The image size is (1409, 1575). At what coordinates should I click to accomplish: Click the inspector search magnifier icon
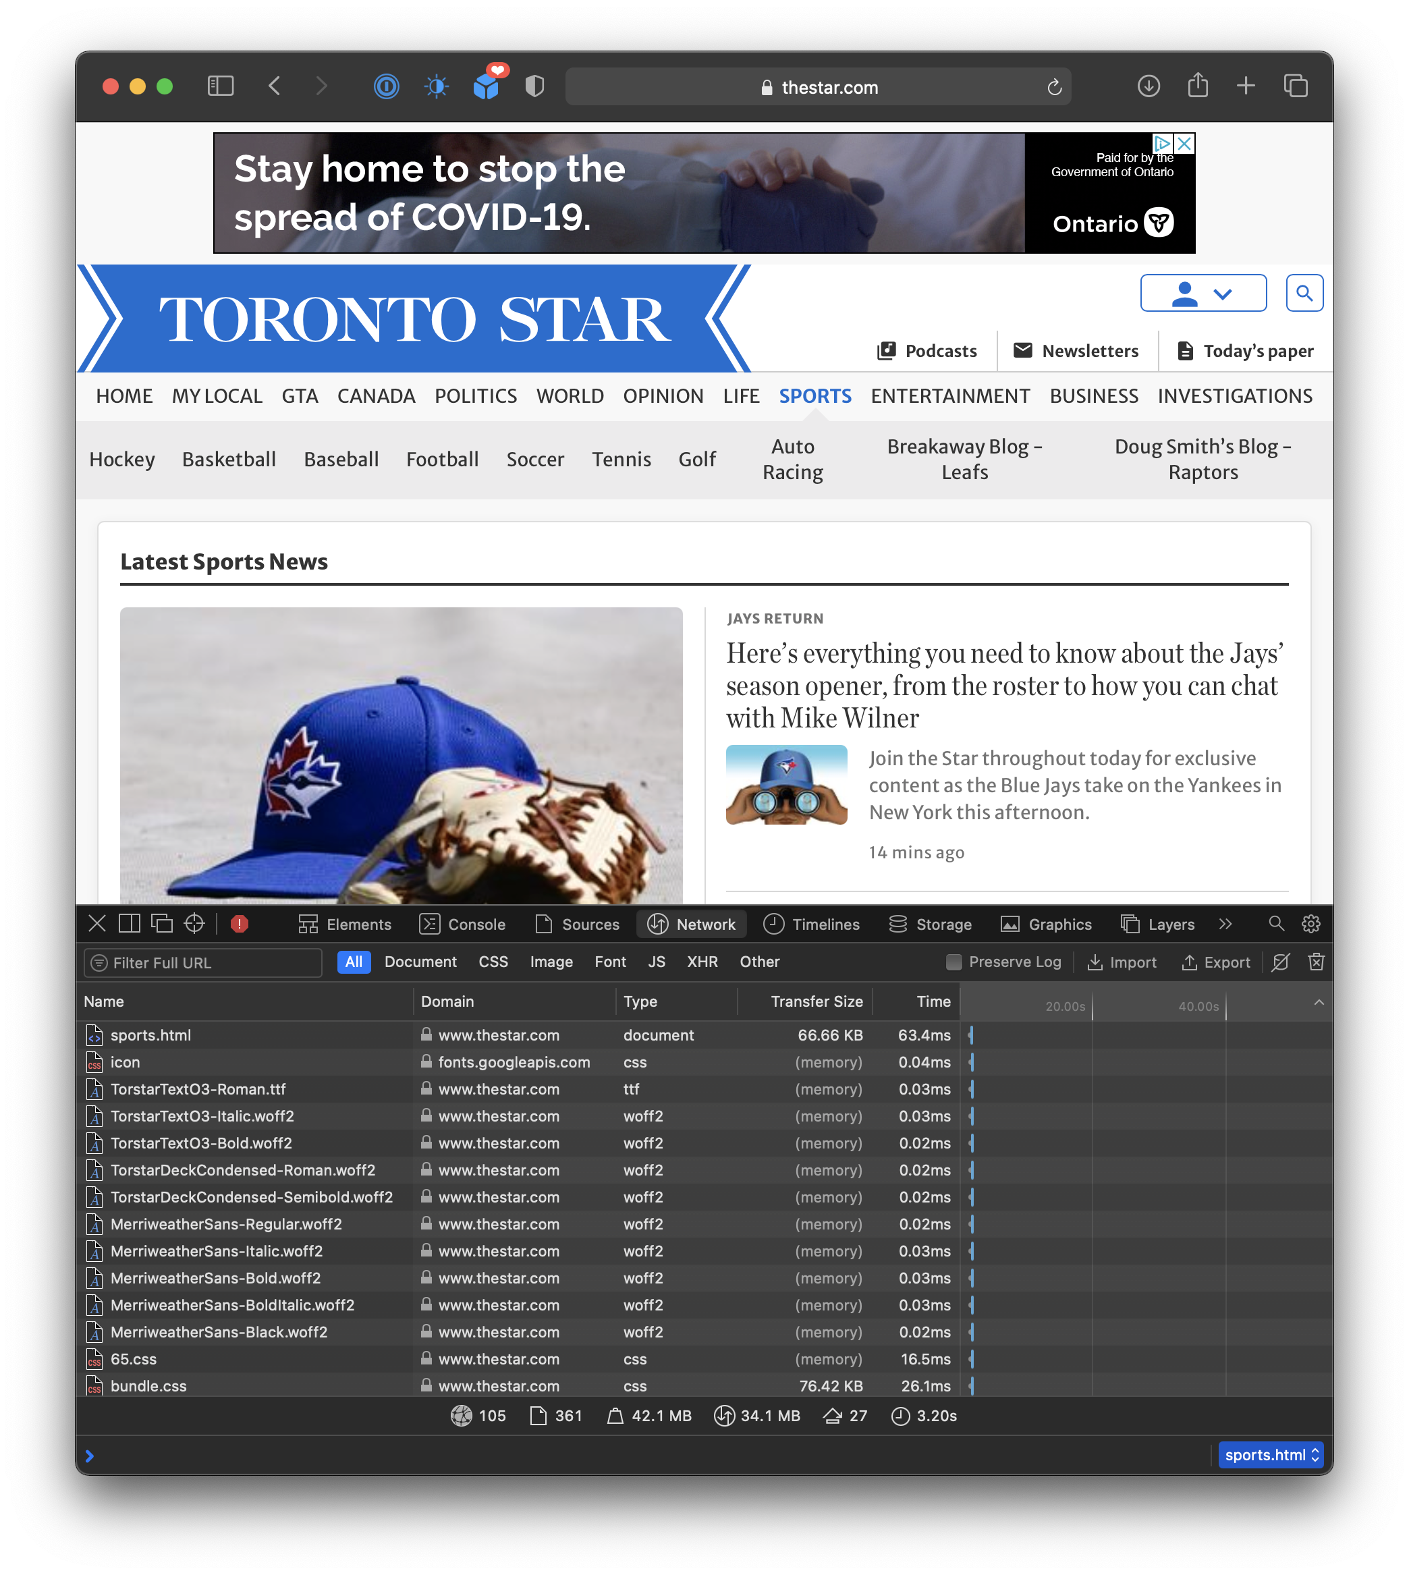(1276, 924)
